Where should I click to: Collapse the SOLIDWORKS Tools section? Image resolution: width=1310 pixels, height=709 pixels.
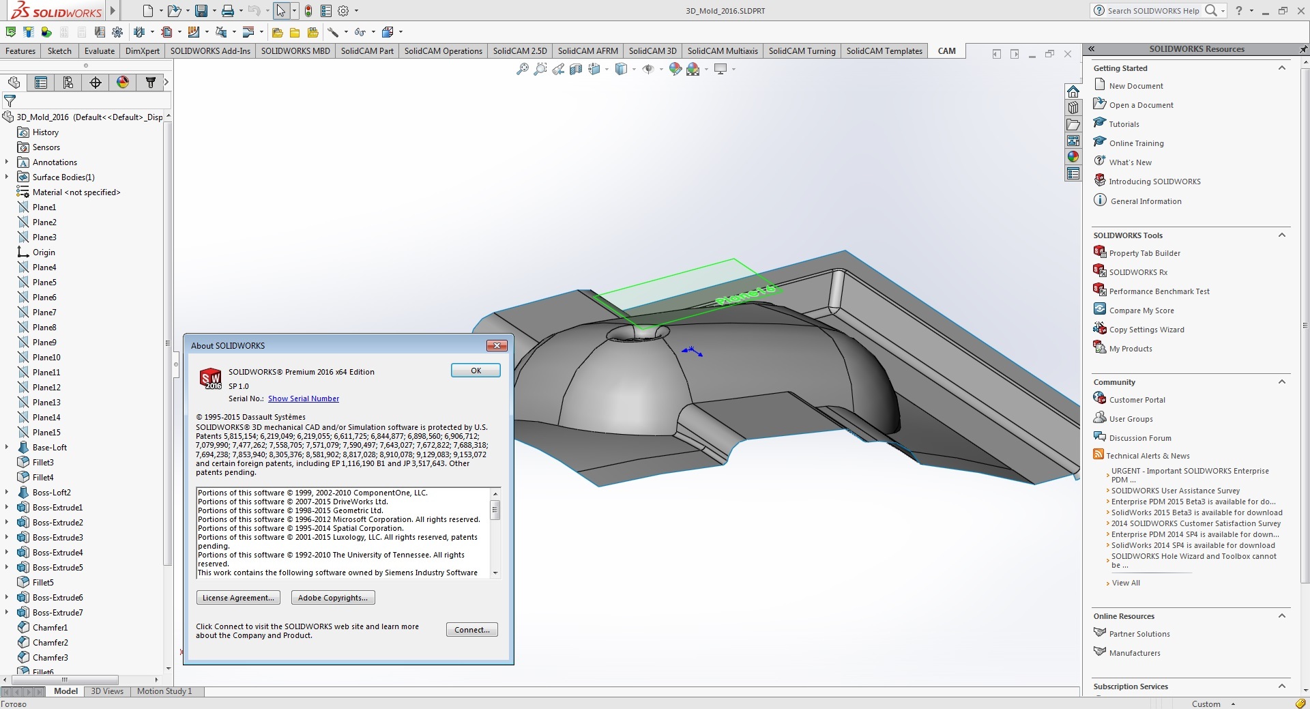1282,235
